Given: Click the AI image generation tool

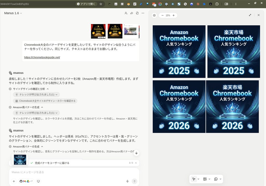Looking at the screenshot, I should (205, 179).
